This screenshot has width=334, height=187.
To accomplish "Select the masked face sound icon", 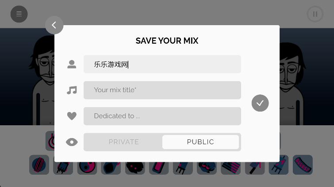I will pos(207,168).
